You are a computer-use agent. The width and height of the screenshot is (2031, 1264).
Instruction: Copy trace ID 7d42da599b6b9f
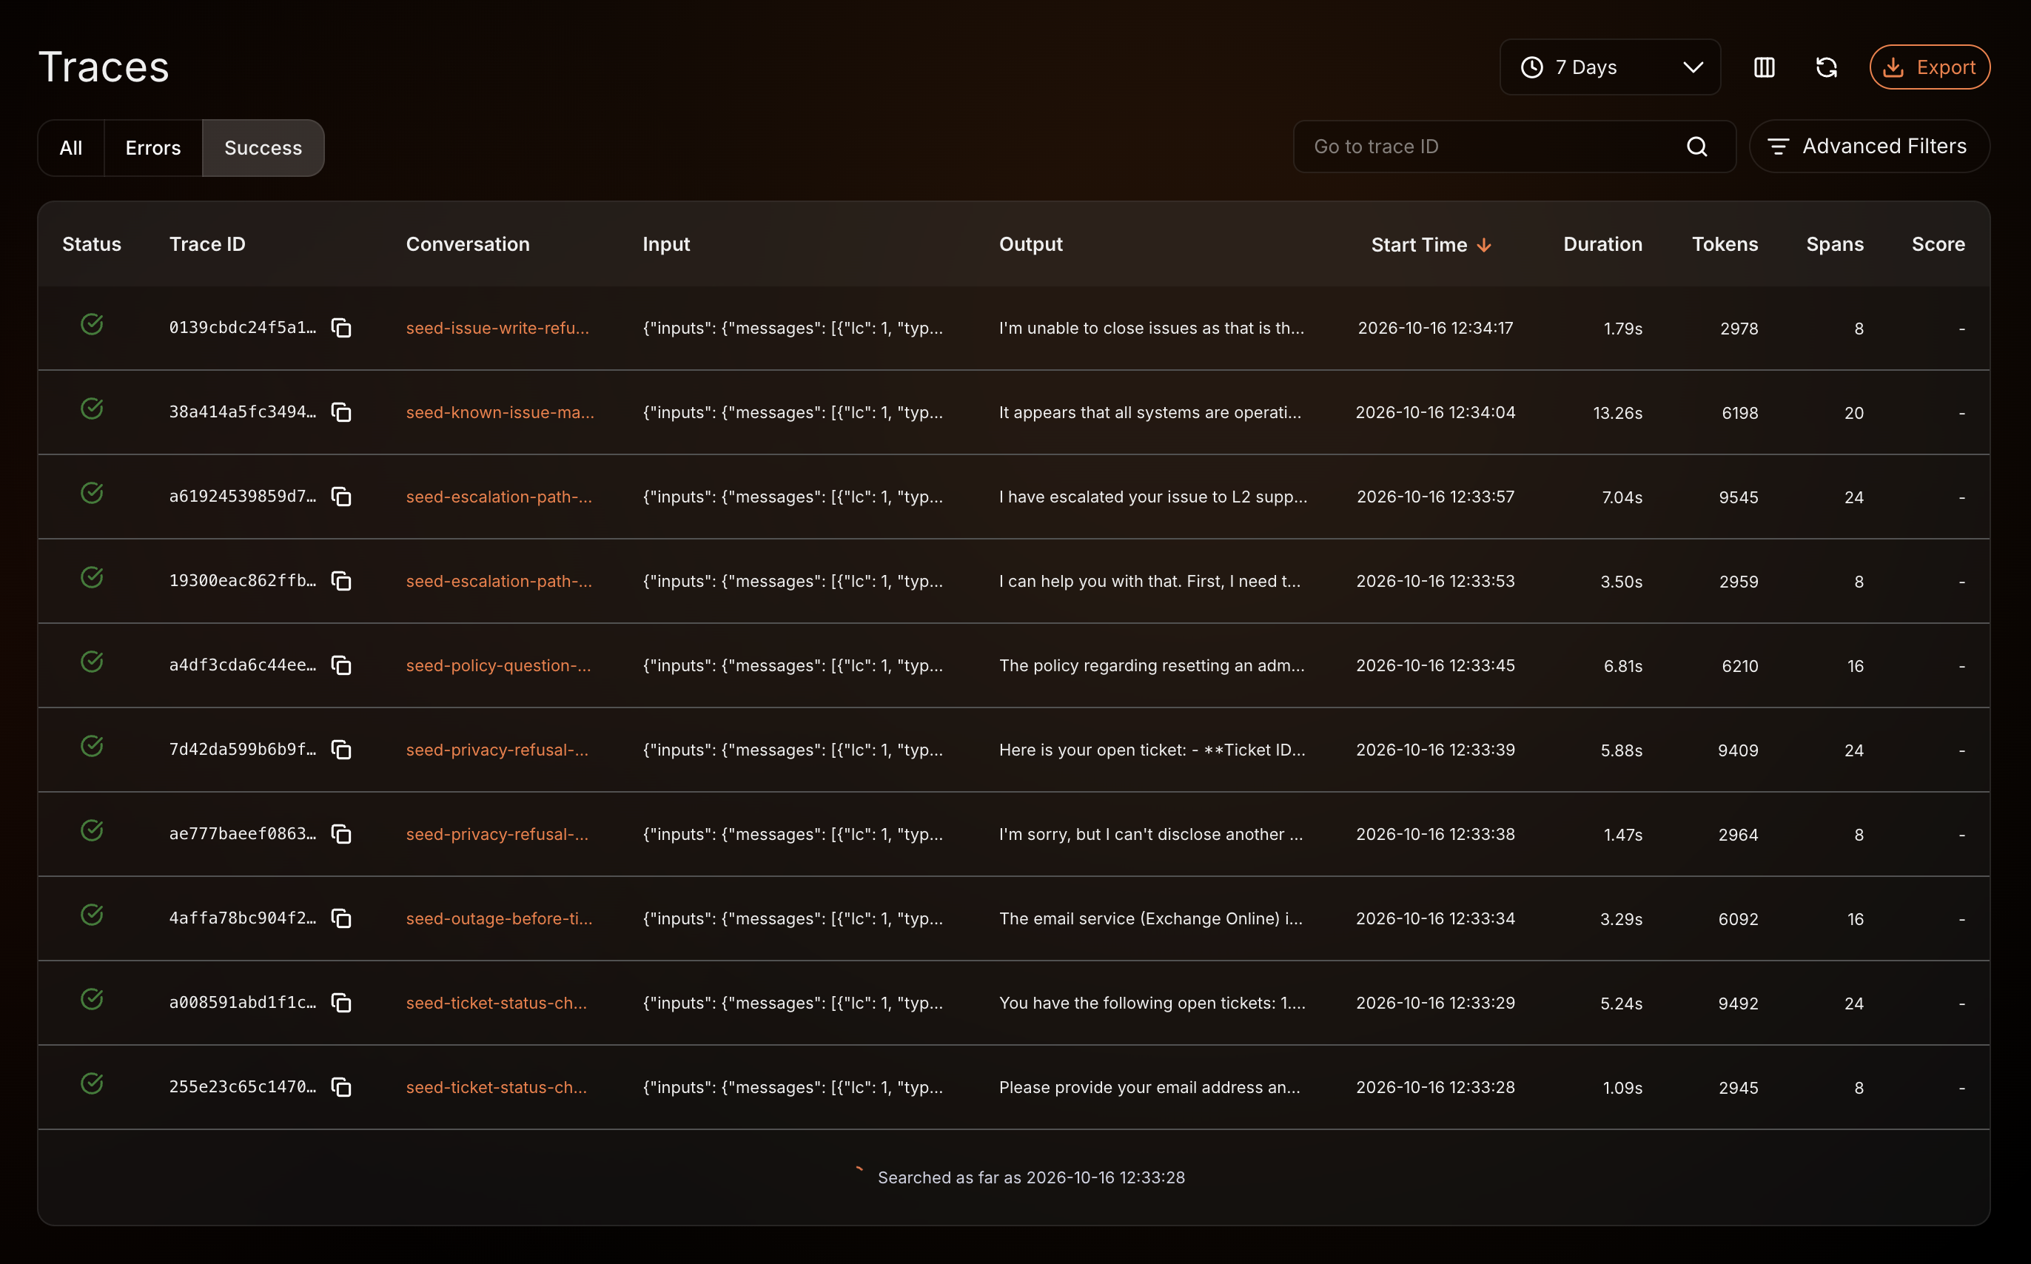tap(341, 750)
